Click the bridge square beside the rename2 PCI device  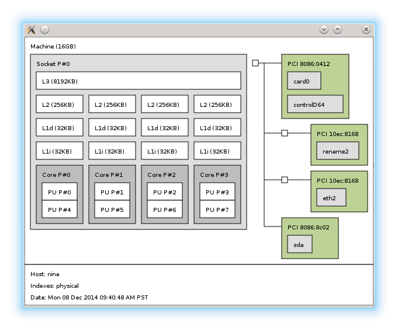tap(285, 133)
